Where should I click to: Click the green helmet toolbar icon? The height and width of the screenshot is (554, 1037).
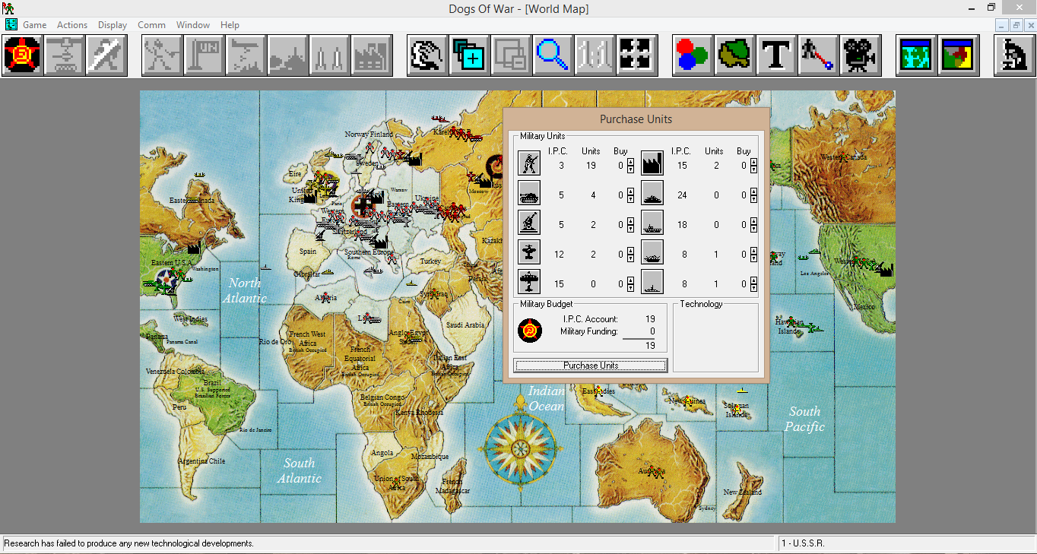click(x=734, y=55)
